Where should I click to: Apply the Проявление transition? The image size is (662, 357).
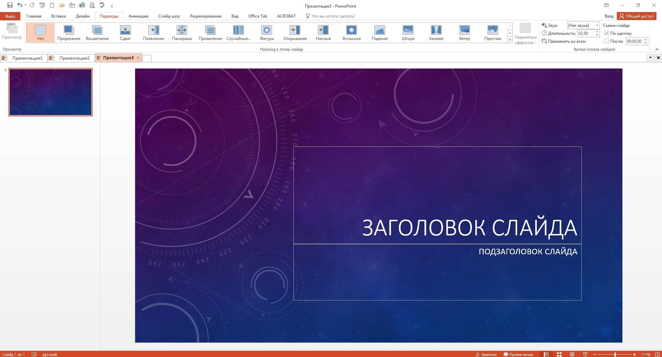pos(210,33)
